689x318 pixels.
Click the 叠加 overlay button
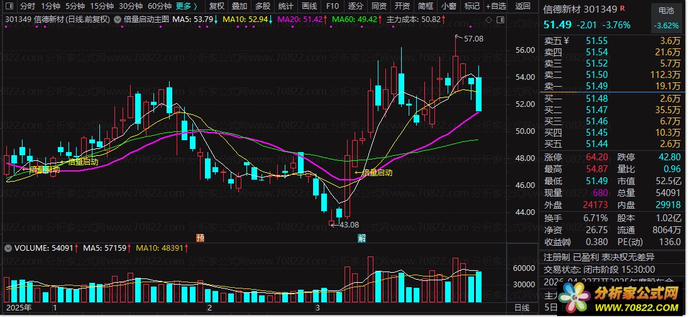(240, 6)
